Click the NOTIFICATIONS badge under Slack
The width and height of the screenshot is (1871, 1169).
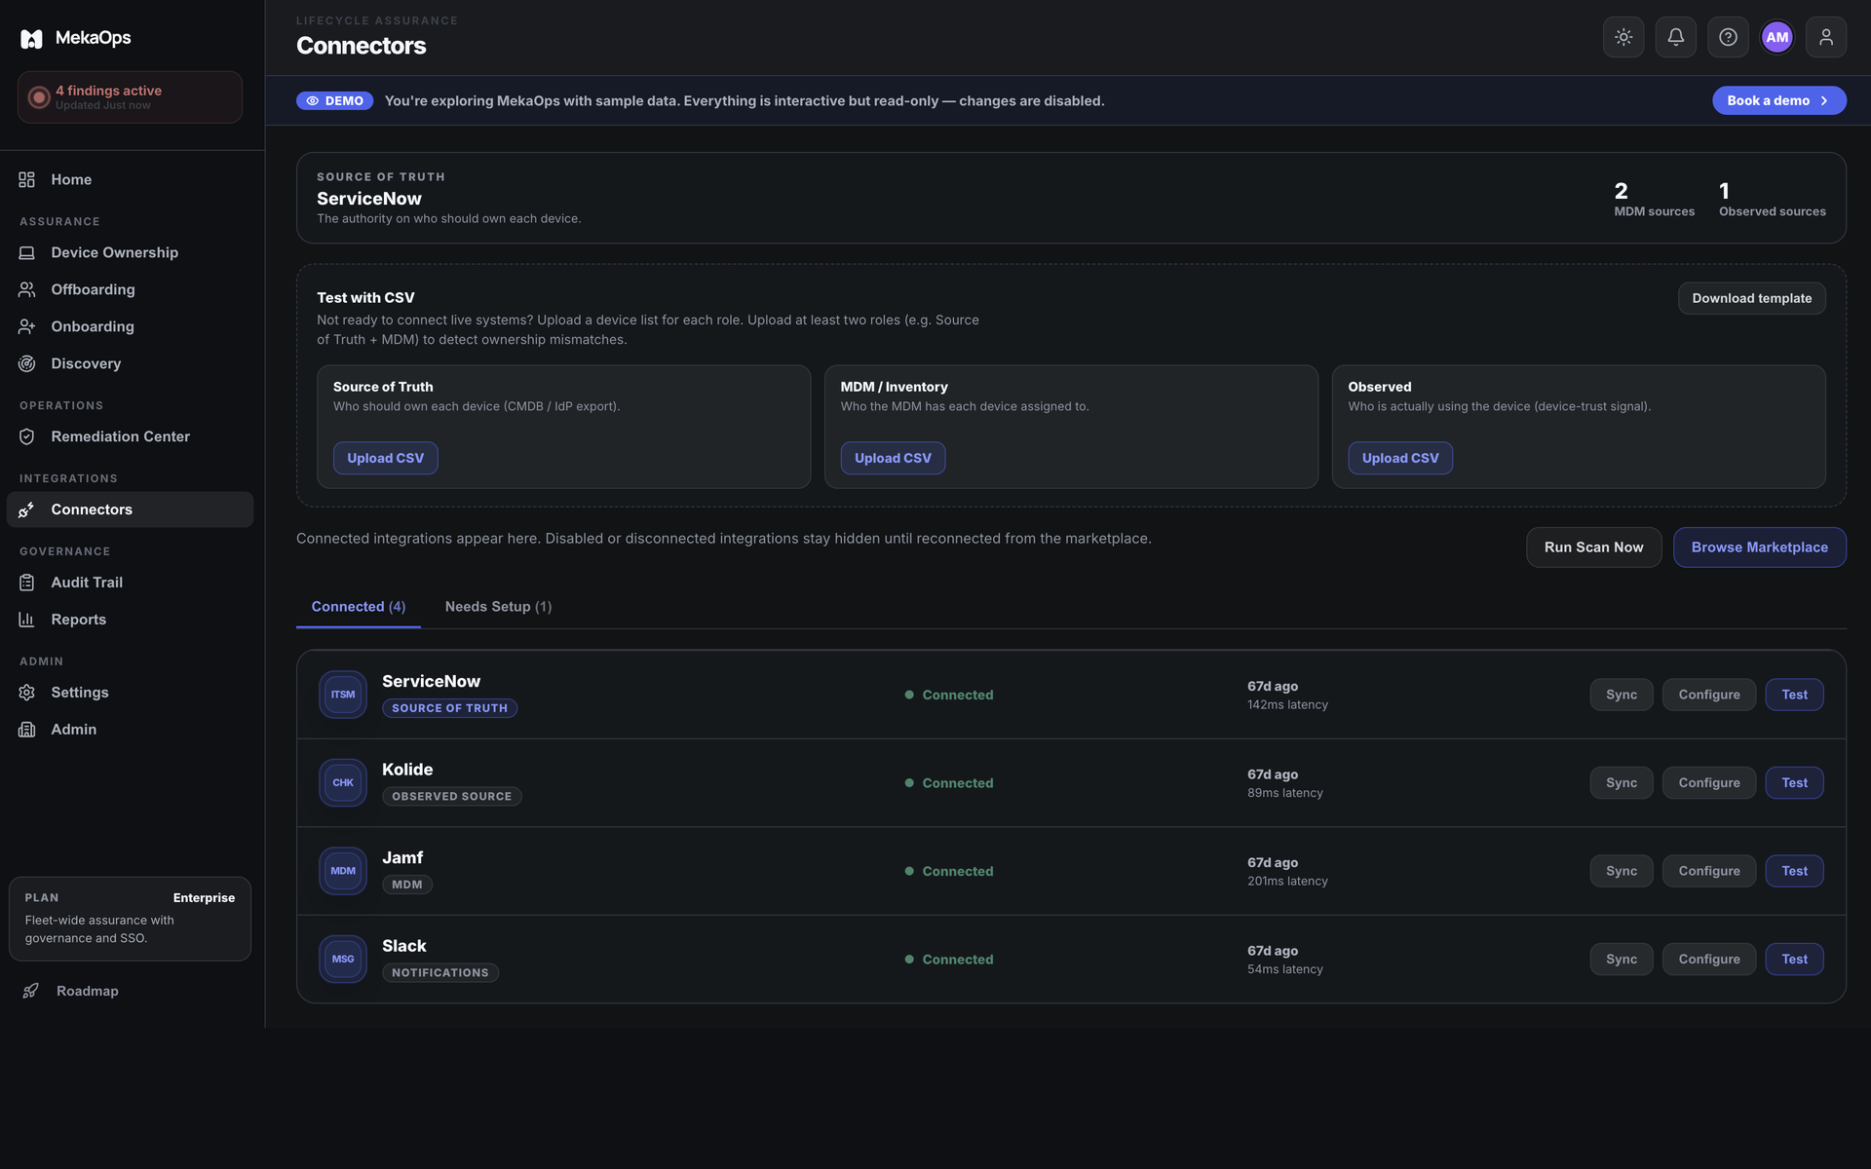440,972
